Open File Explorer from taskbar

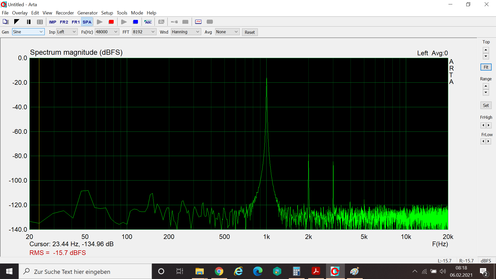tap(199, 271)
